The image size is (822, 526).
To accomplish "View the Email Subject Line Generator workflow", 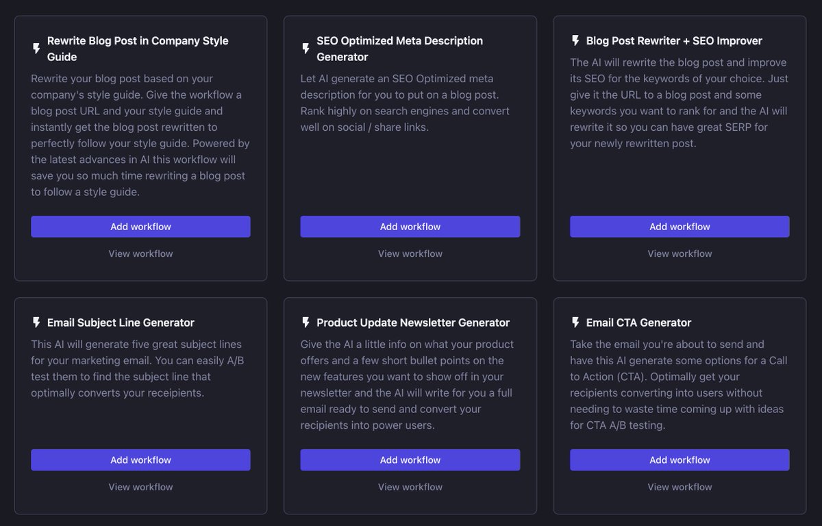I will point(140,487).
